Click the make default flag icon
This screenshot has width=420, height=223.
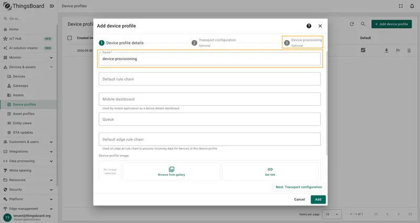[398, 50]
